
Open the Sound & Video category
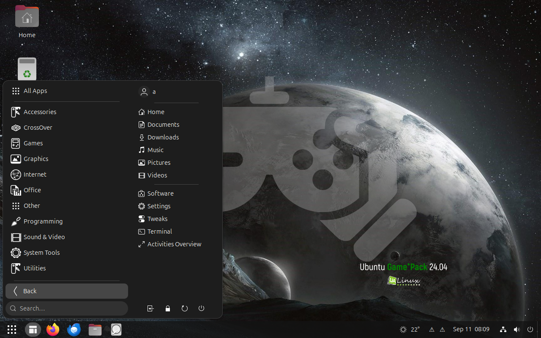pos(44,237)
